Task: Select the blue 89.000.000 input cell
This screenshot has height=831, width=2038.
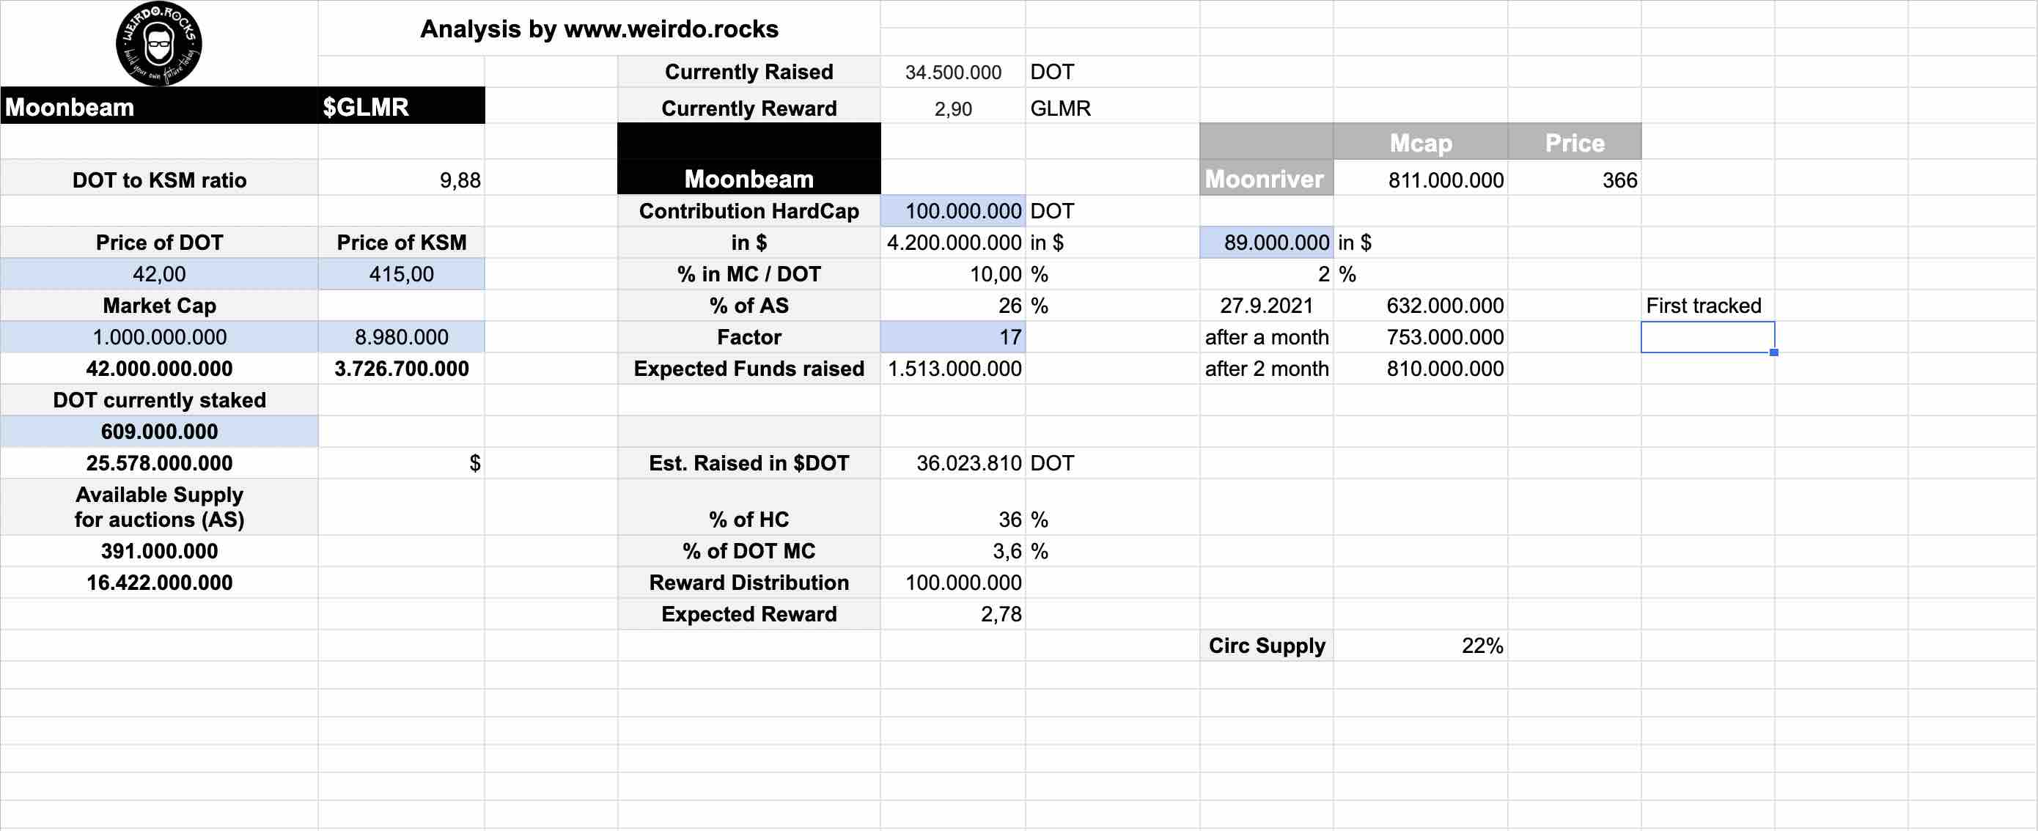Action: click(1266, 242)
